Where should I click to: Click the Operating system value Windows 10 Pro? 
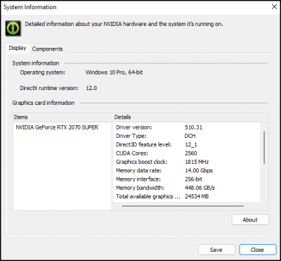[114, 72]
